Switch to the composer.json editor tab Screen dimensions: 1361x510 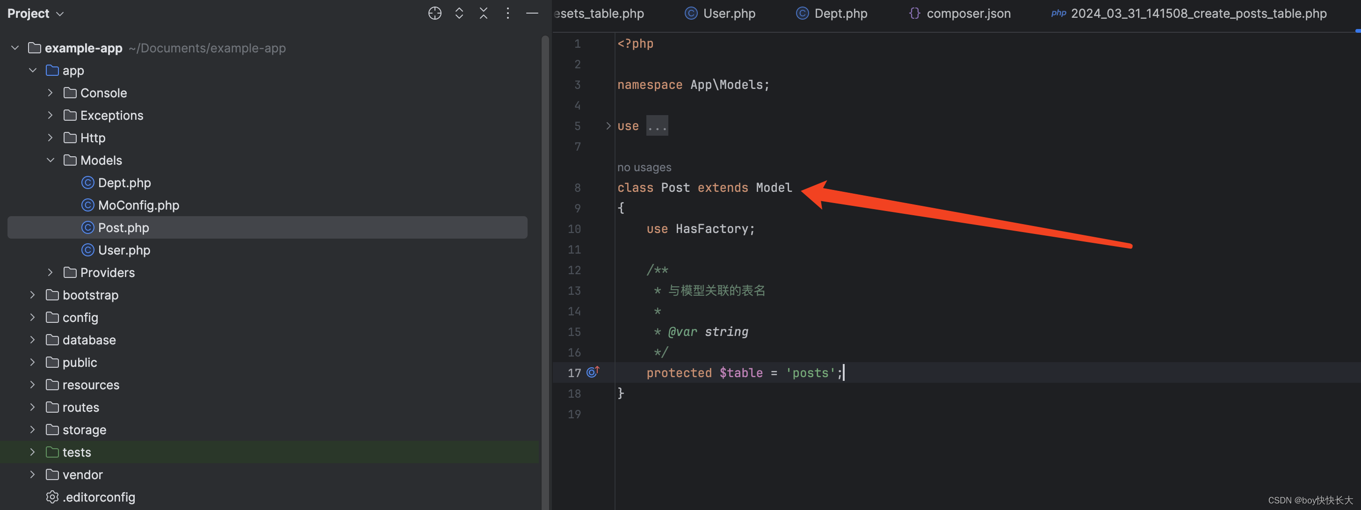click(x=959, y=14)
